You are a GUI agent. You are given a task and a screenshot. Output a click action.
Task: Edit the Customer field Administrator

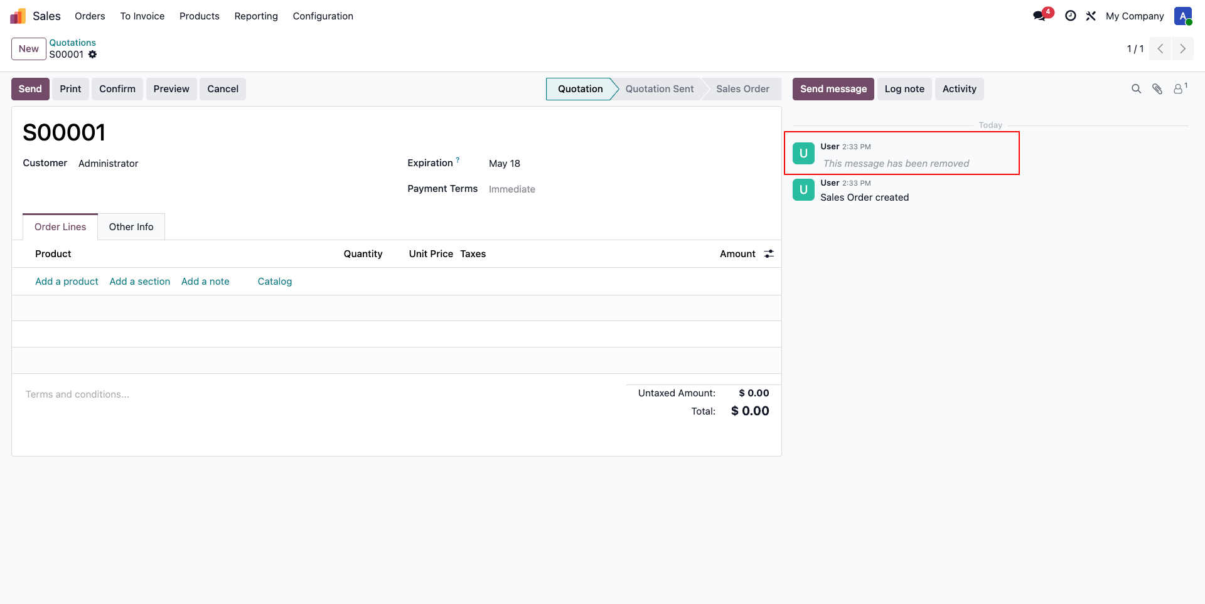(x=109, y=164)
